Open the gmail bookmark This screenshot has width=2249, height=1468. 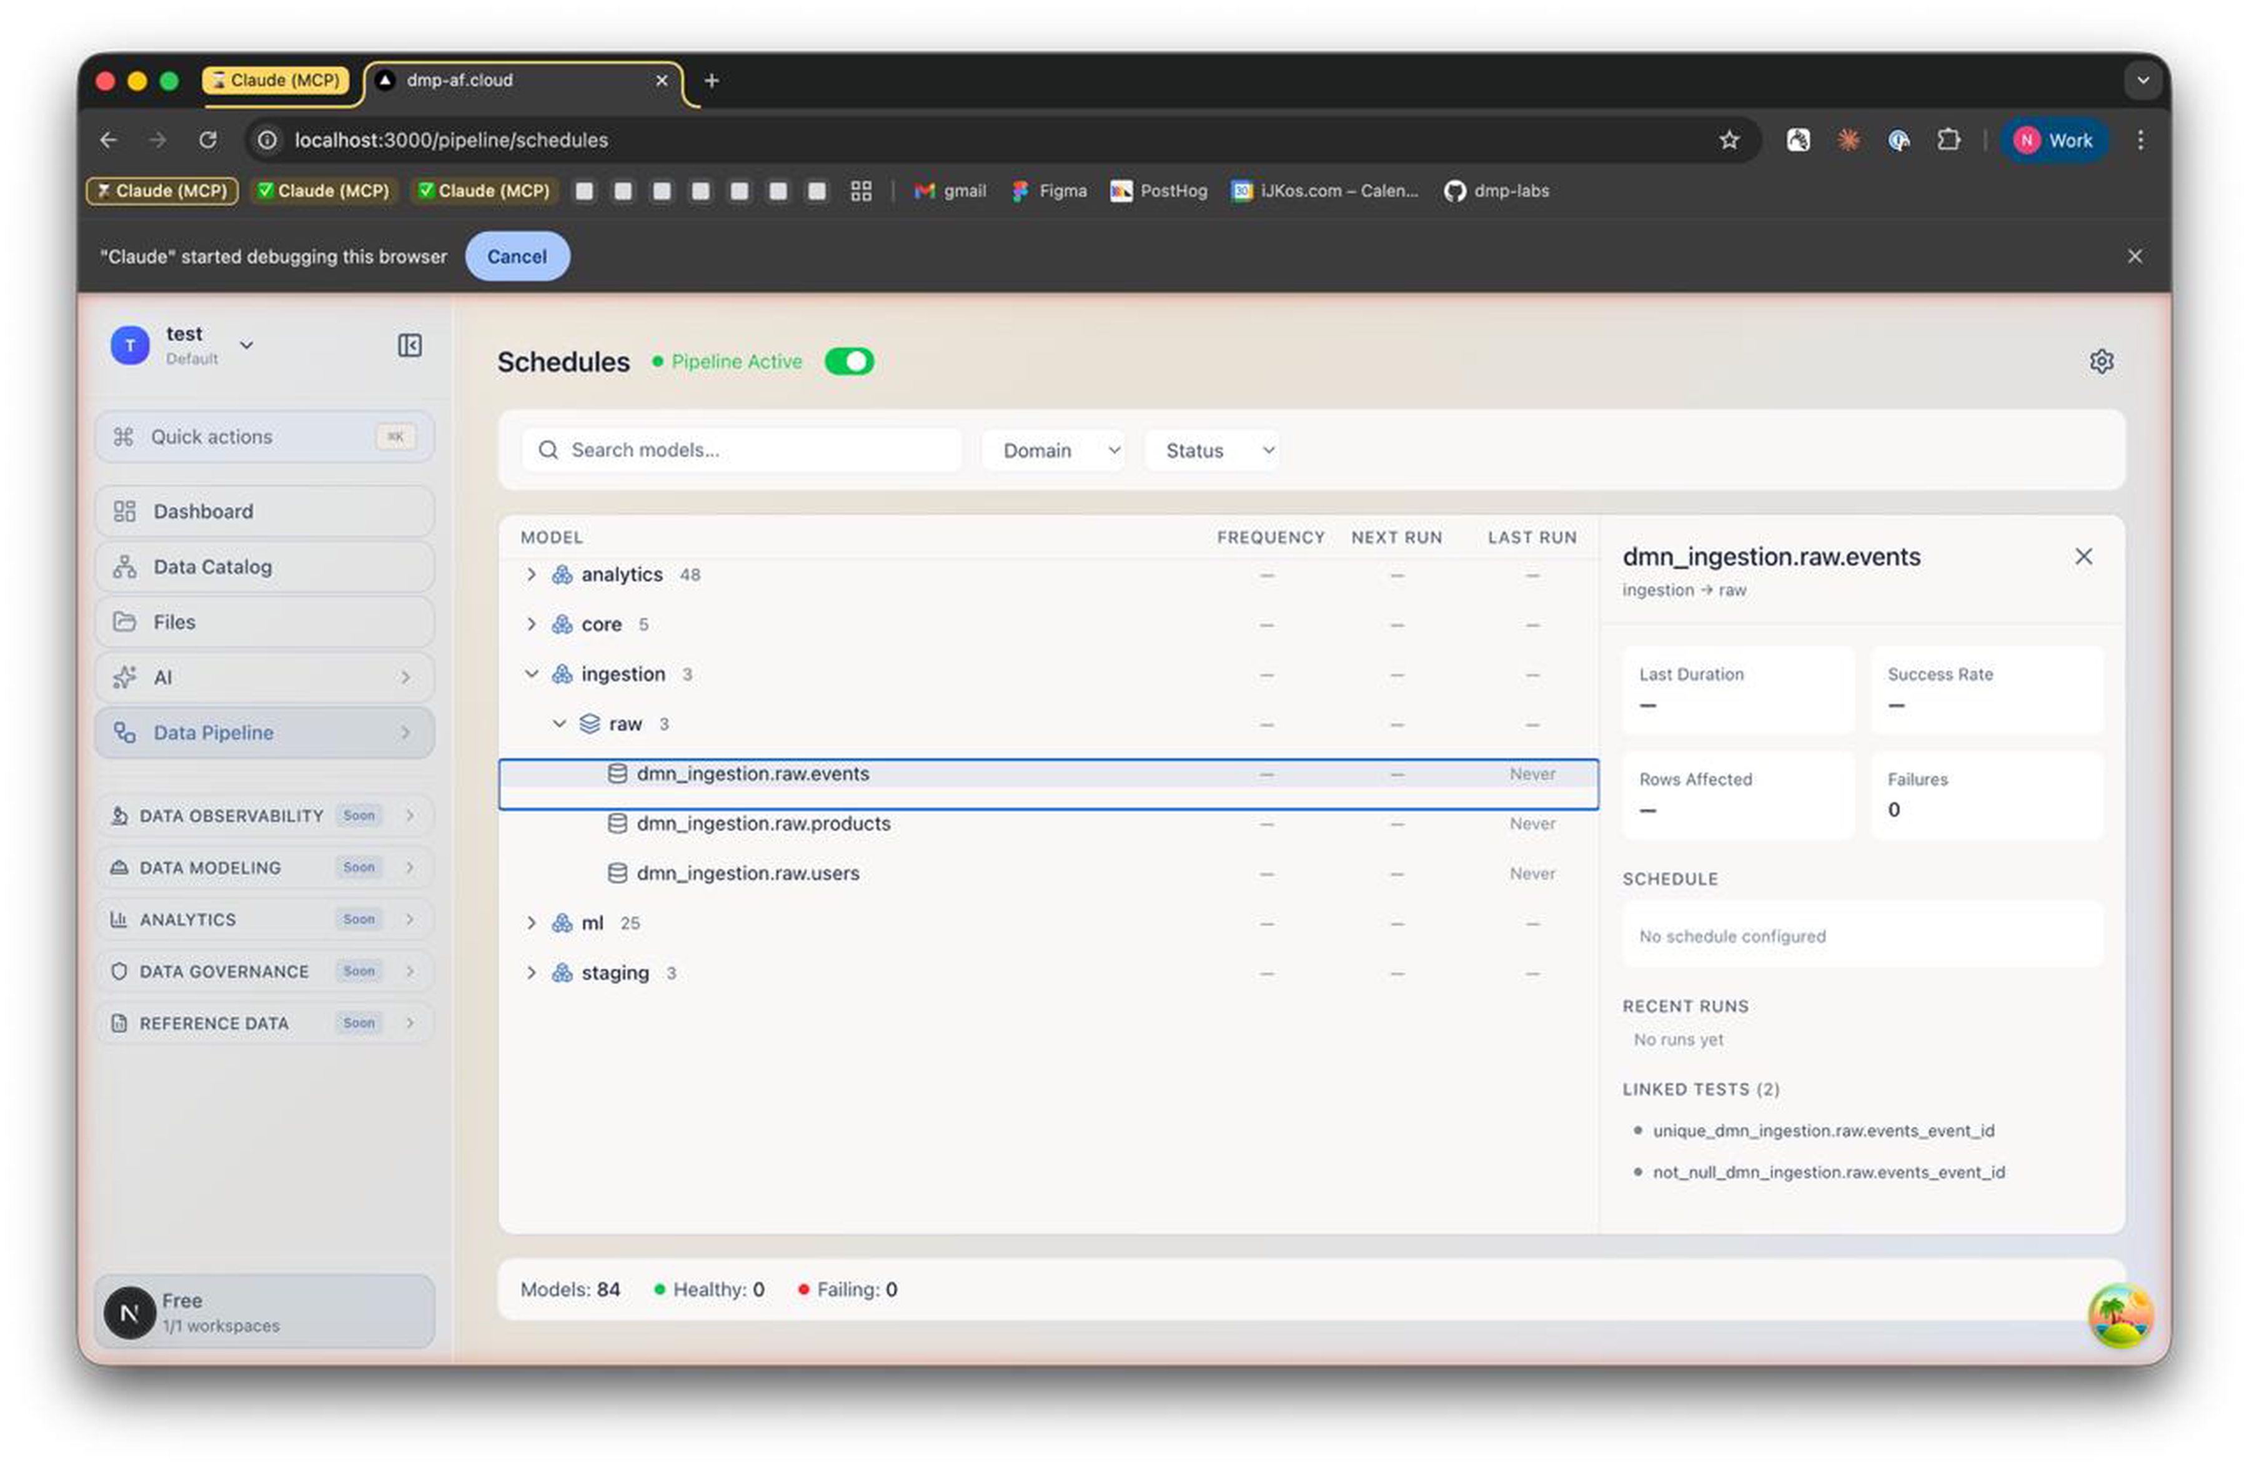950,191
